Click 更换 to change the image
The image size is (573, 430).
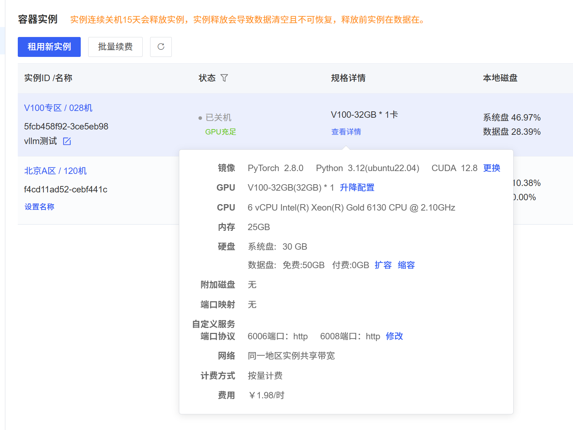tap(492, 168)
